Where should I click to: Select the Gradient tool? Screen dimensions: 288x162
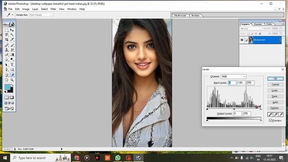[x=12, y=55]
